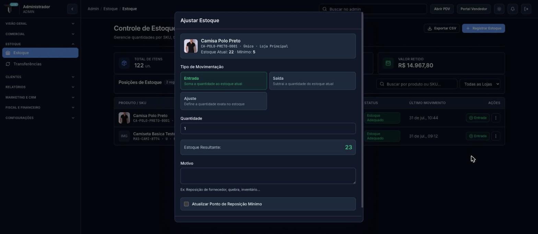Open the Portal Vendedor button
The image size is (538, 234).
[x=474, y=9]
